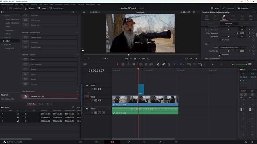Open the Workspace menu
The image size is (257, 144).
point(90,4)
